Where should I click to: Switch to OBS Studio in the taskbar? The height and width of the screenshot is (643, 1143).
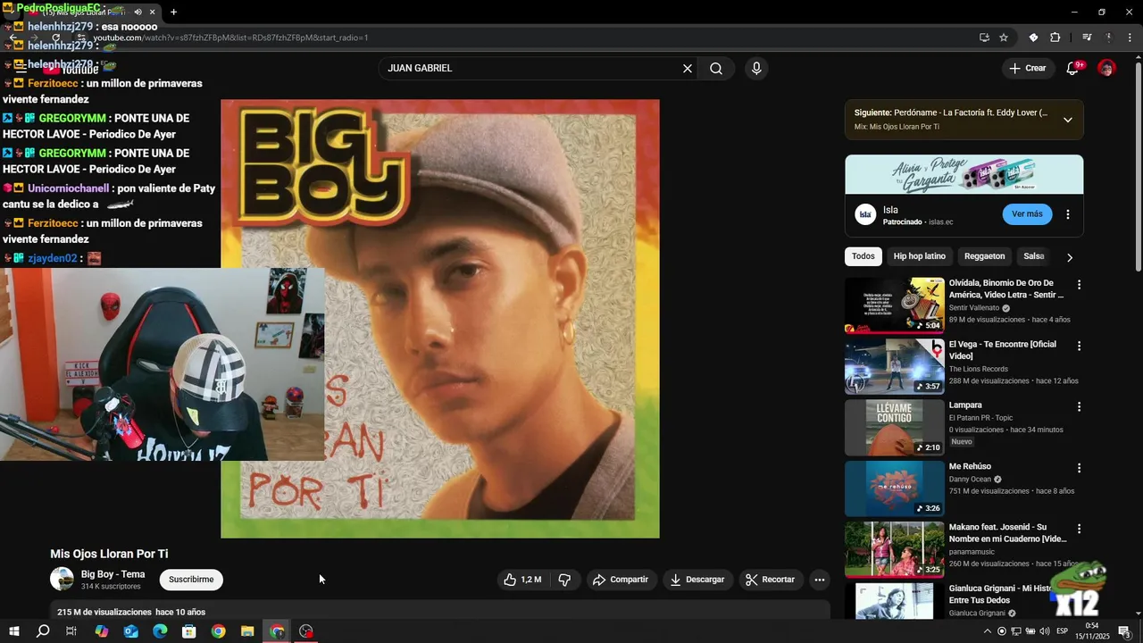306,631
